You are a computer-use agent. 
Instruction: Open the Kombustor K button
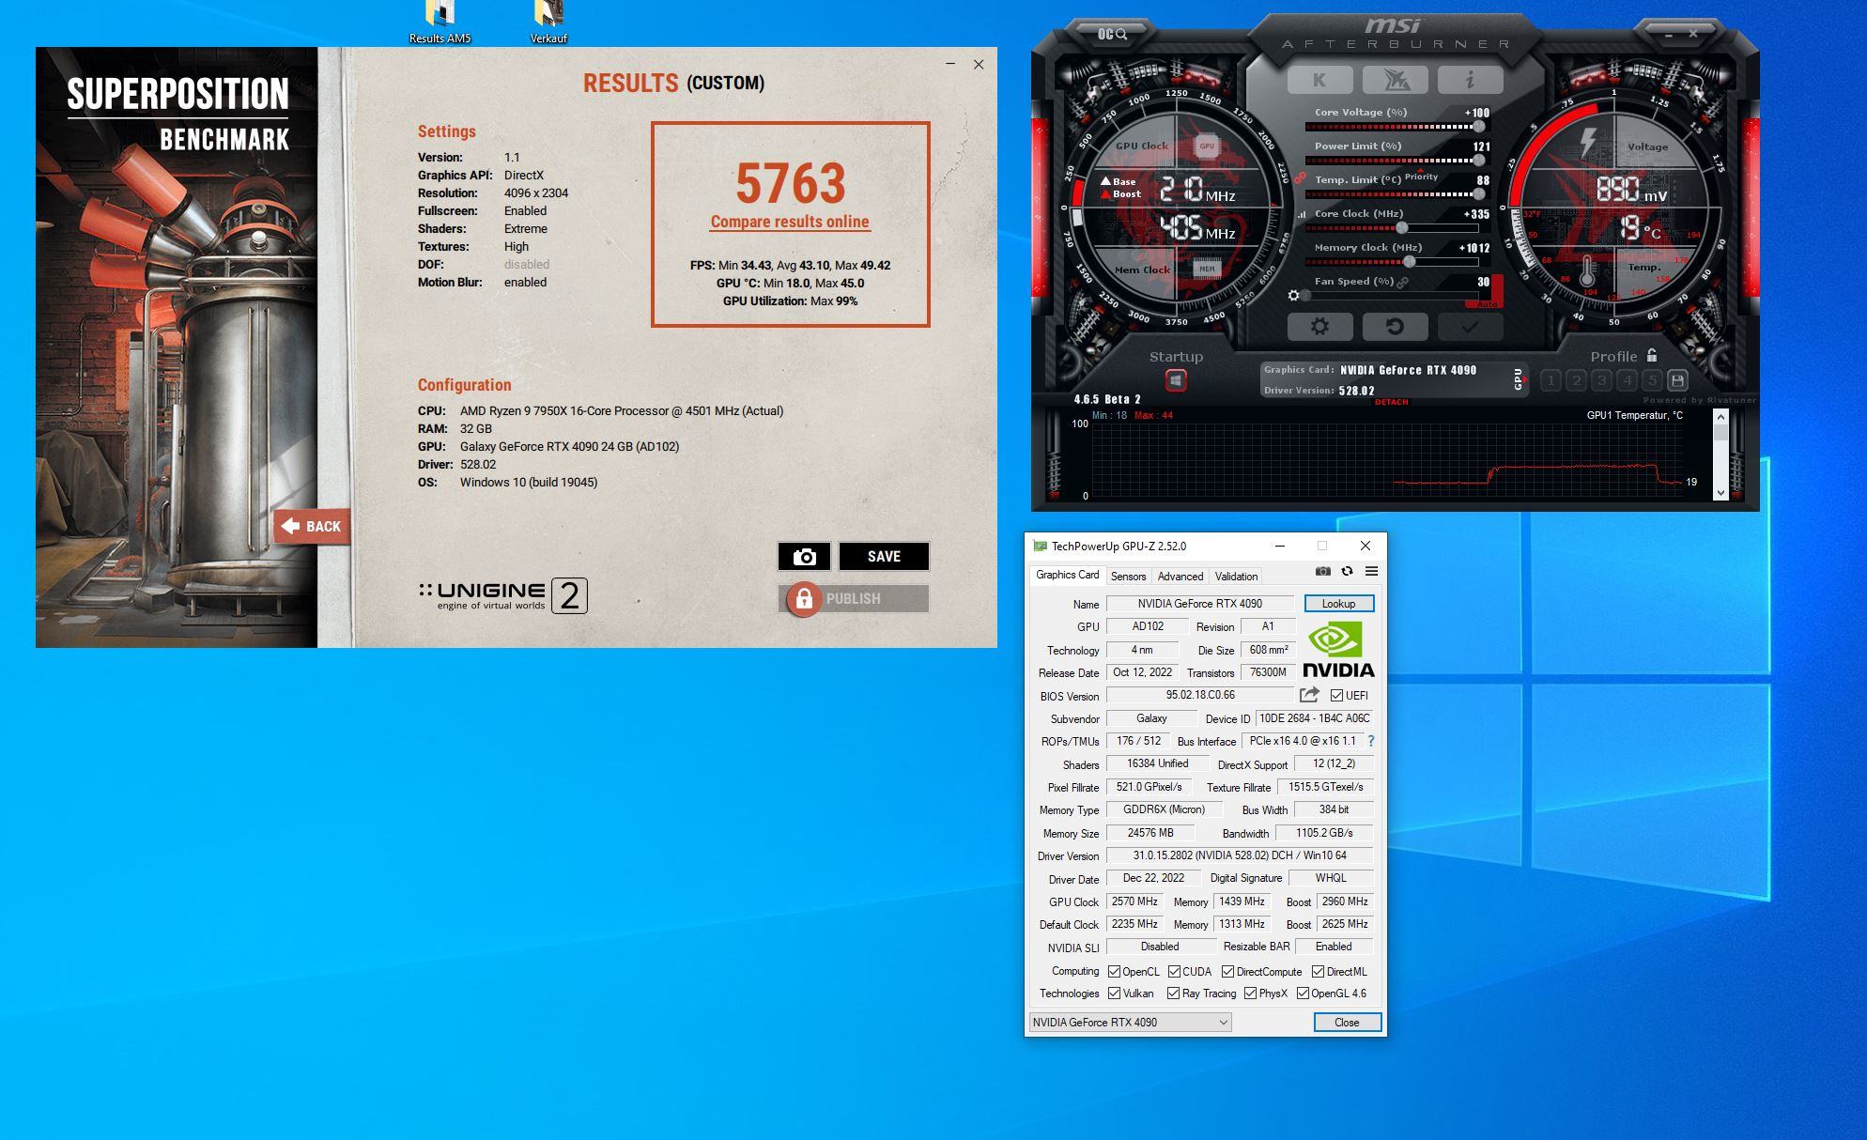click(1319, 80)
